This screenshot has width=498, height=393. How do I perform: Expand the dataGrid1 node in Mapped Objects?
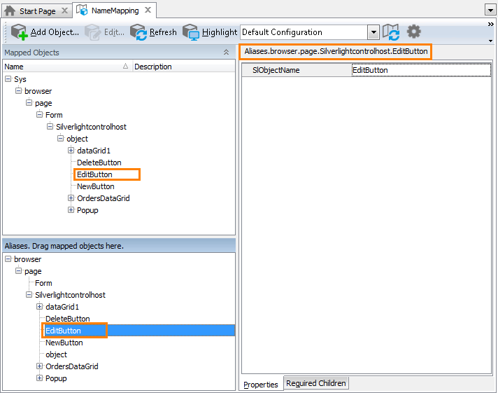click(71, 151)
